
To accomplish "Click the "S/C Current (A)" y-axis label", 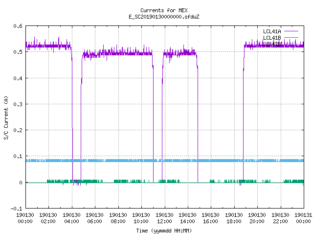I will tap(6, 118).
